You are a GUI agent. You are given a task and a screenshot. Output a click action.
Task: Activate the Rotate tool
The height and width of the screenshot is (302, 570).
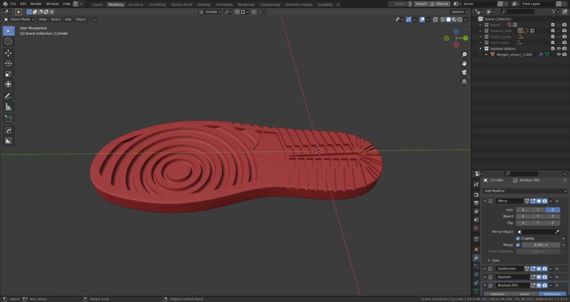pos(8,63)
